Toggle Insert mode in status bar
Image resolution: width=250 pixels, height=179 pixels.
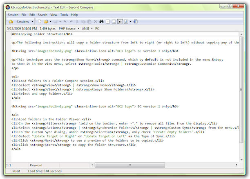tap(16, 171)
